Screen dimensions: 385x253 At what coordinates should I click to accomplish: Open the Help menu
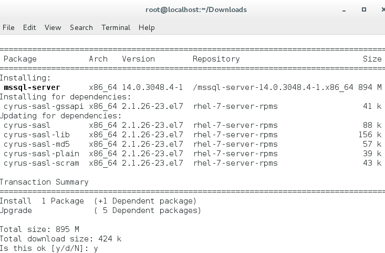[x=147, y=27]
